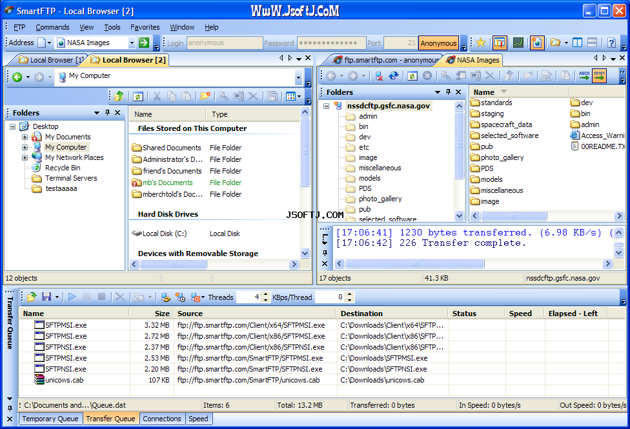The image size is (630, 429).
Task: Open the local Folders panel menu arrow
Action: pyautogui.click(x=96, y=113)
